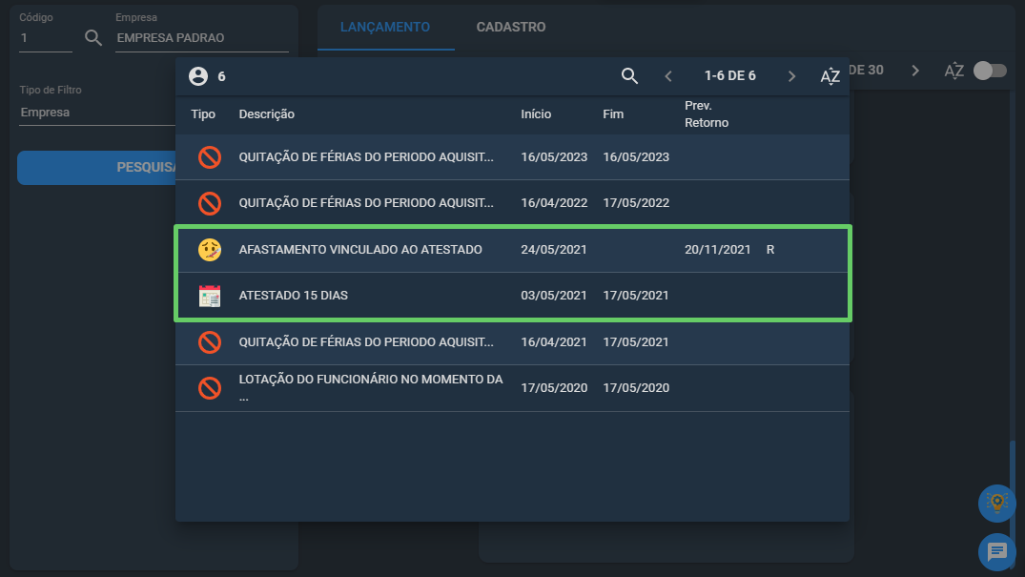Click the sick-face icon for Afastamento row
1025x577 pixels.
[210, 250]
